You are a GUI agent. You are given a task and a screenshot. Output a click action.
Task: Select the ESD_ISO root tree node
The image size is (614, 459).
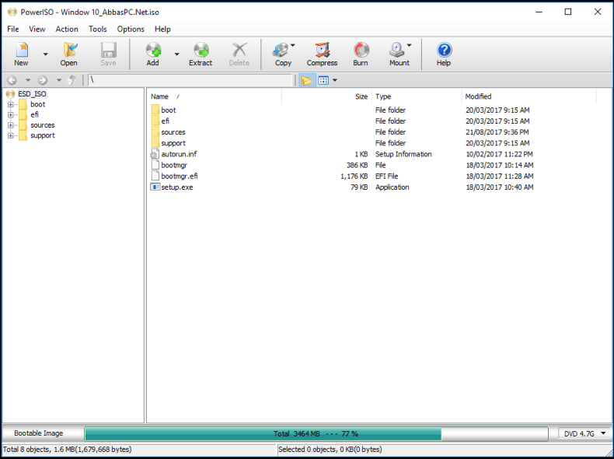[32, 93]
